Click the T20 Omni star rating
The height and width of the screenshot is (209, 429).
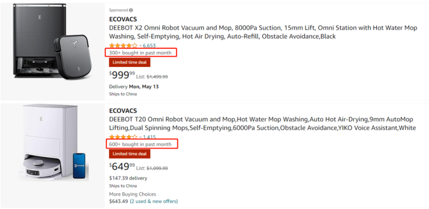123,137
